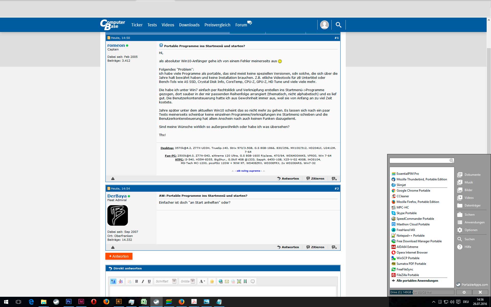Toggle italic formatting in reply editor

[143, 281]
